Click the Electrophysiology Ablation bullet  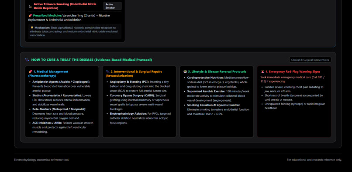click(140, 118)
